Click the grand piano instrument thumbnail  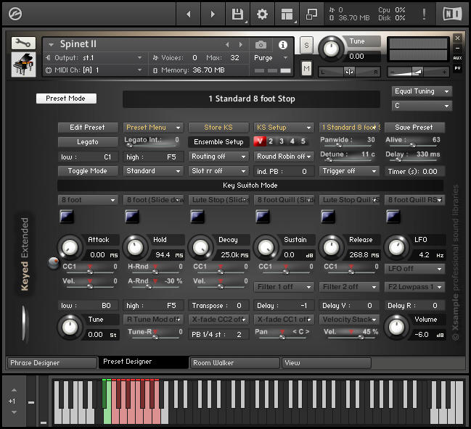[x=23, y=64]
